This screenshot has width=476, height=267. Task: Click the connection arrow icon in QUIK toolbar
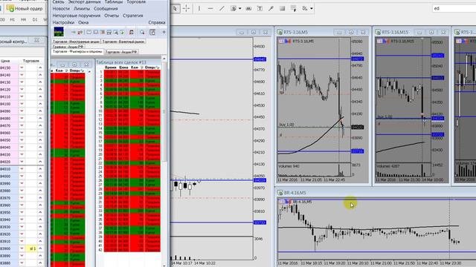74,32
